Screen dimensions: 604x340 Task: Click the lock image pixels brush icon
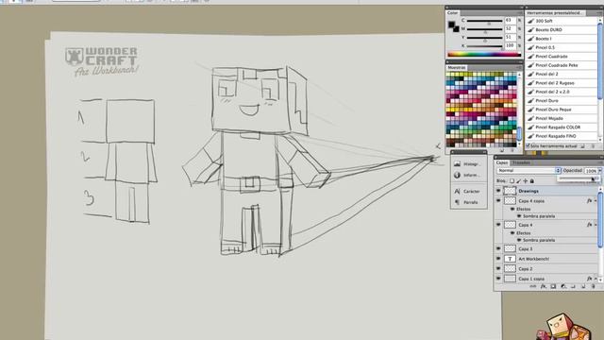pos(518,180)
